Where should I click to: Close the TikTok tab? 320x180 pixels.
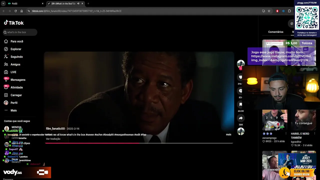pyautogui.click(x=82, y=3)
